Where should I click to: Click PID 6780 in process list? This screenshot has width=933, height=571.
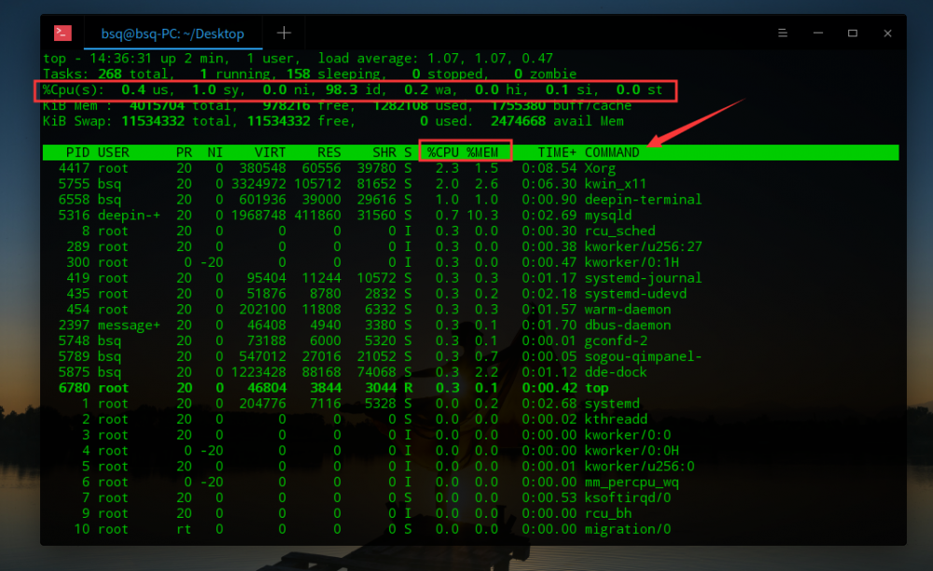(74, 388)
